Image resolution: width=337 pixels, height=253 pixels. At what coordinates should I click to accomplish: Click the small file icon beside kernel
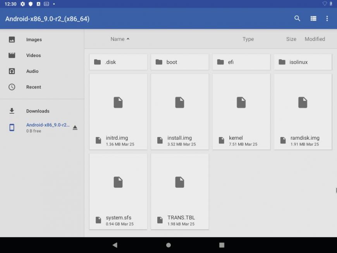point(222,140)
